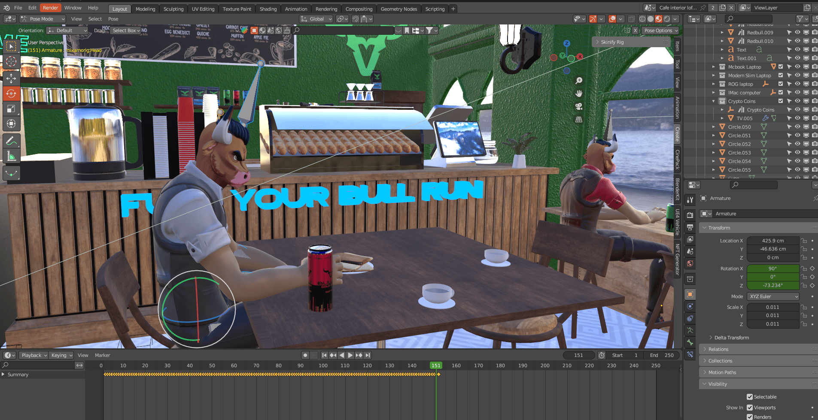The height and width of the screenshot is (420, 818).
Task: Select the Measure tool
Action: pyautogui.click(x=11, y=156)
